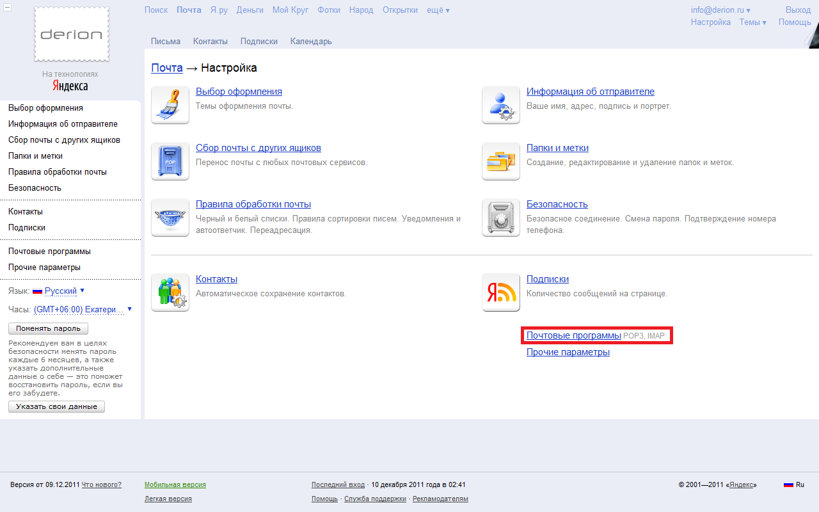Click the colander mail filtering rules icon
Viewport: 819px width, 512px height.
coord(170,218)
